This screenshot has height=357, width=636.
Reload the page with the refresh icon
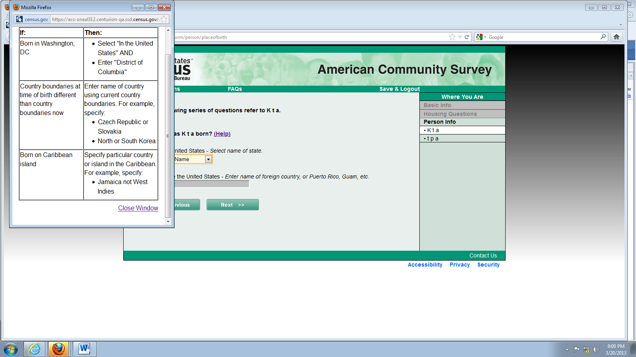pos(467,37)
